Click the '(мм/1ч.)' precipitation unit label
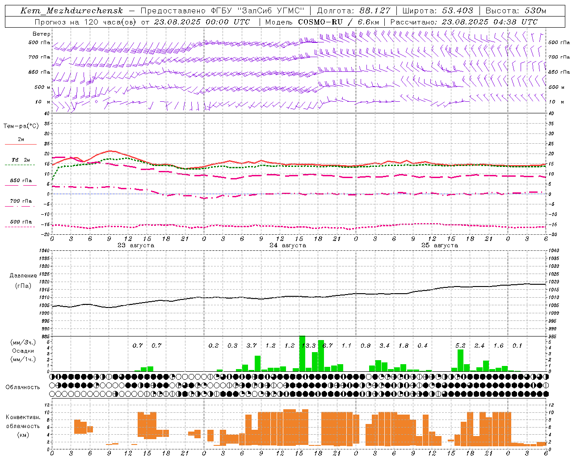572x457 pixels. [23, 359]
